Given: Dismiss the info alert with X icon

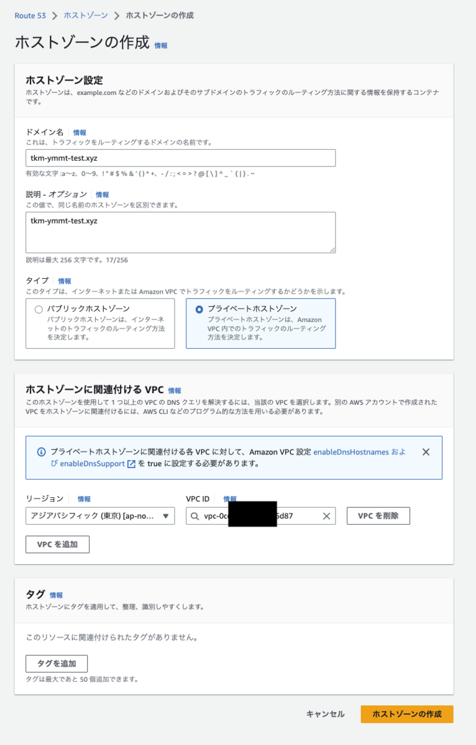Looking at the screenshot, I should (426, 452).
